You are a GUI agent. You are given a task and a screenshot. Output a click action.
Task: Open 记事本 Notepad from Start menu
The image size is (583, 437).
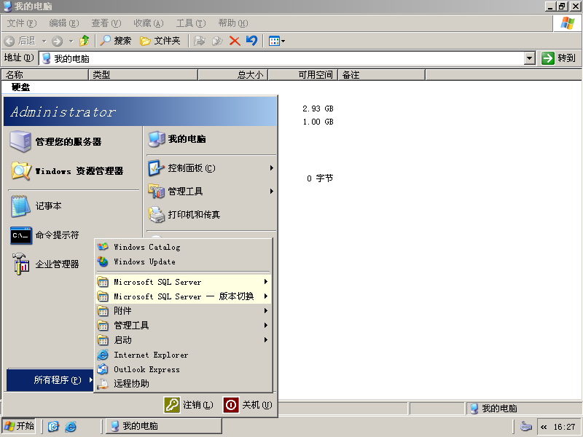[36, 206]
